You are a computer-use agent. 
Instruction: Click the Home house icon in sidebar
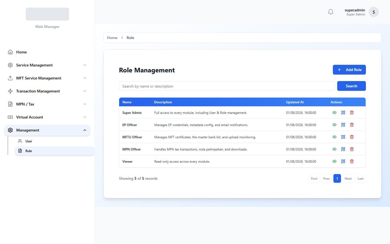[x=10, y=52]
